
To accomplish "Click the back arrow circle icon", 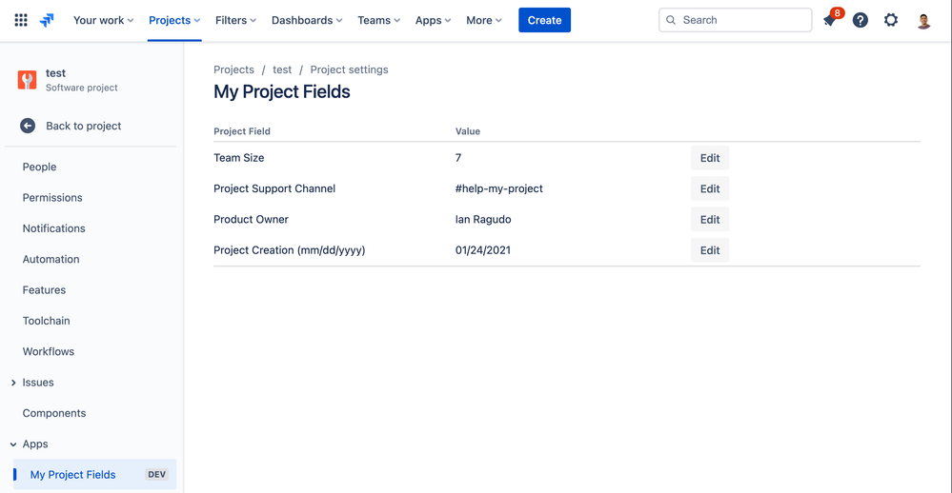I will [28, 126].
